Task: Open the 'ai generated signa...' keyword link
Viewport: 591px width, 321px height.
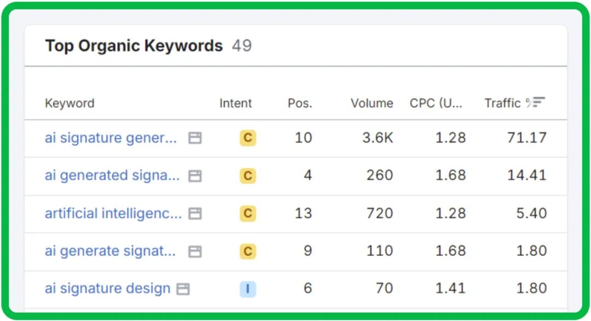Action: pyautogui.click(x=112, y=176)
